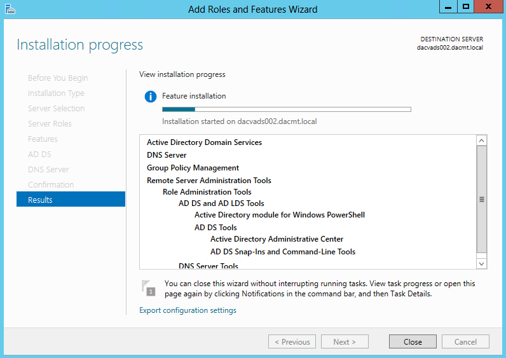Click the Close button
Viewport: 506px width, 358px height.
point(413,341)
